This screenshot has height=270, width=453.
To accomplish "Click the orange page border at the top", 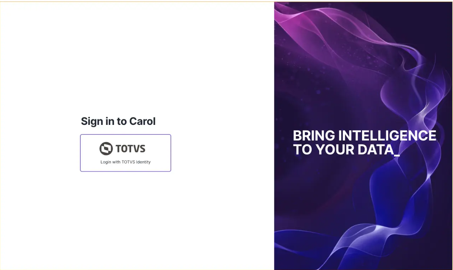I will coord(226,1).
